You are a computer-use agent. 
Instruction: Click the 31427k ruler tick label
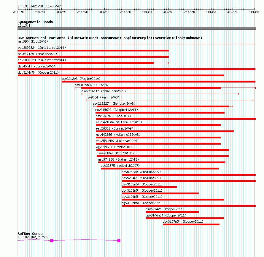(18, 12)
